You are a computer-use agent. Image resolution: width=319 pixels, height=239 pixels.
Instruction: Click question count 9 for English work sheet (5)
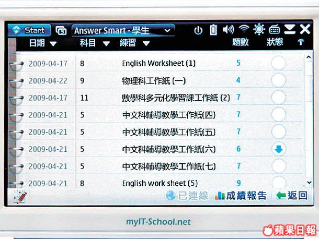pyautogui.click(x=238, y=183)
